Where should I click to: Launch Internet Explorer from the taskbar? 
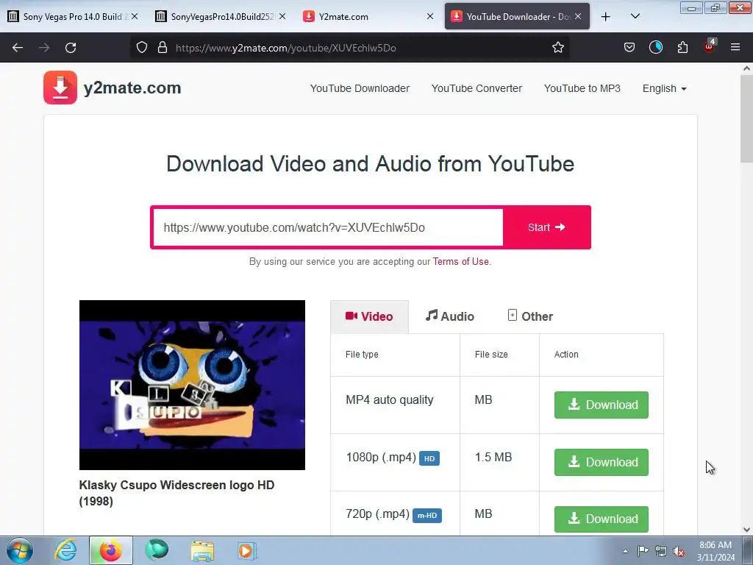point(65,550)
